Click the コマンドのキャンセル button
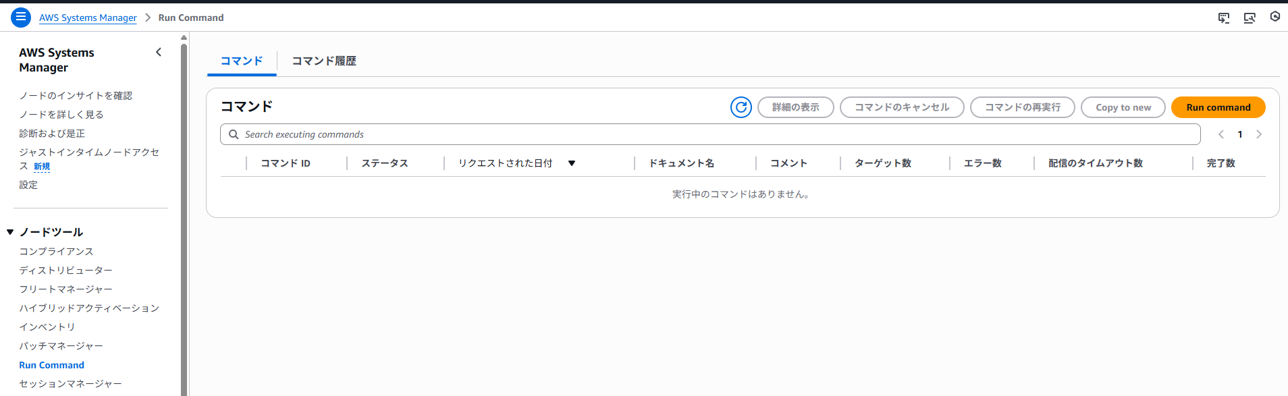The width and height of the screenshot is (1288, 396). click(x=902, y=107)
